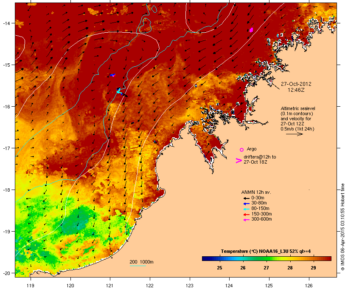Click the colorbar tick label 26
The width and height of the screenshot is (348, 289).
[243, 268]
